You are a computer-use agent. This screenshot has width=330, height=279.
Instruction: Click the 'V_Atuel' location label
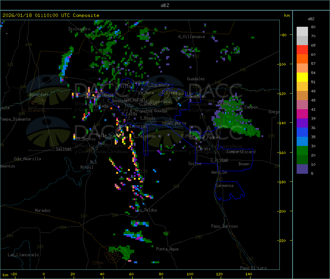[188, 136]
